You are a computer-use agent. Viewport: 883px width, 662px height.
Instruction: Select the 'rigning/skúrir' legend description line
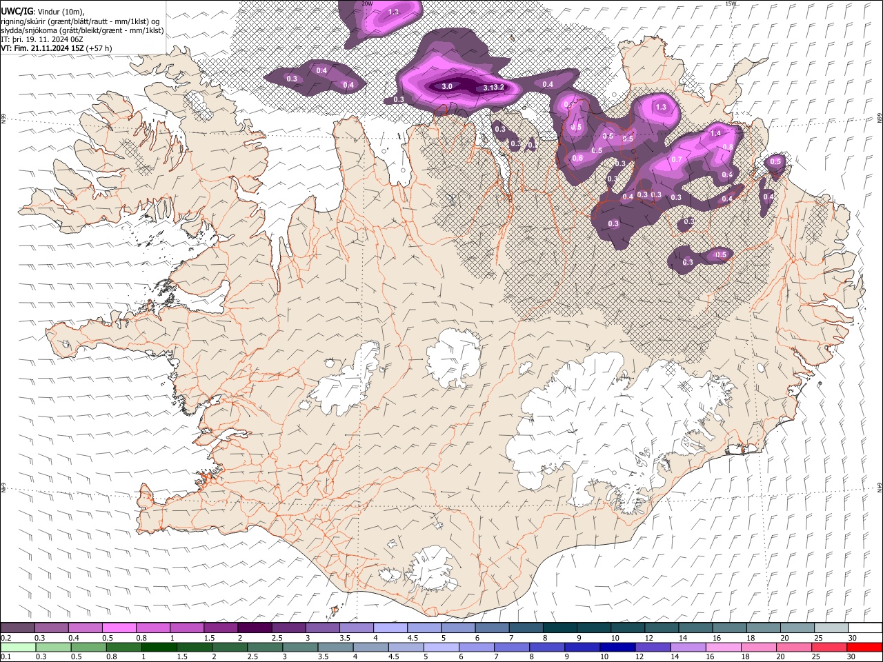pyautogui.click(x=81, y=21)
